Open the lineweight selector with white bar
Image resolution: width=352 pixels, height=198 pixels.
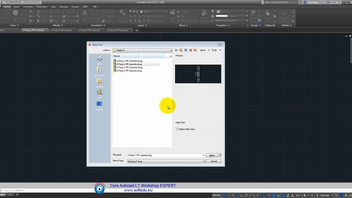pyautogui.click(x=232, y=16)
